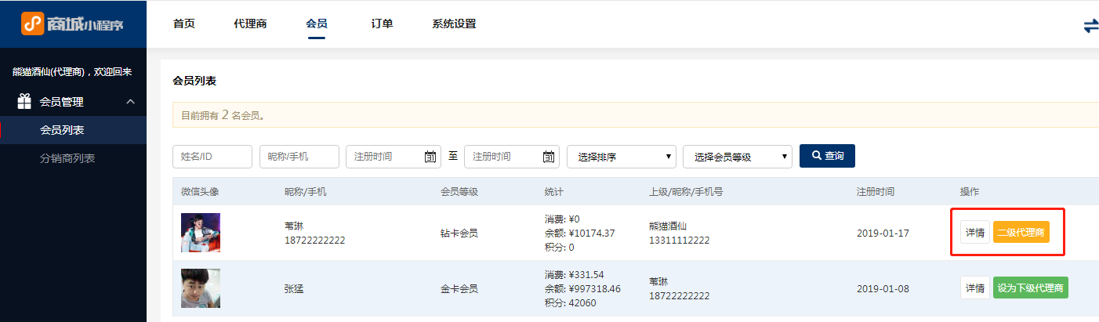
Task: Click the 金卡会员 level cell
Action: 459,288
